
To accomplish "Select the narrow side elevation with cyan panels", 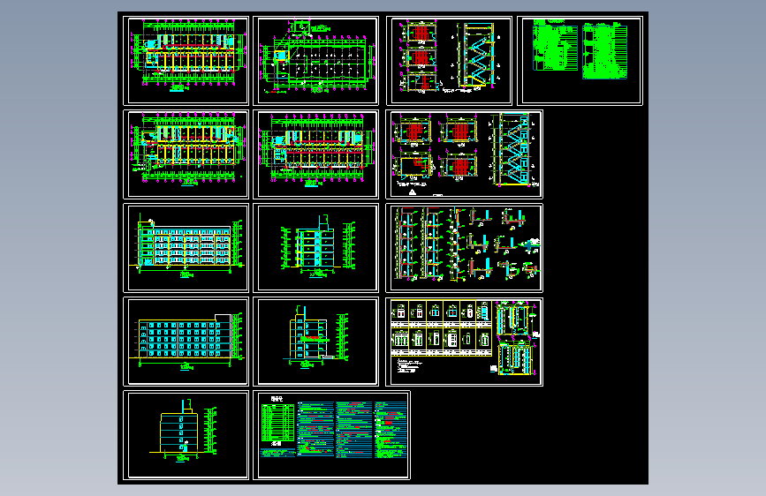I will [x=315, y=248].
